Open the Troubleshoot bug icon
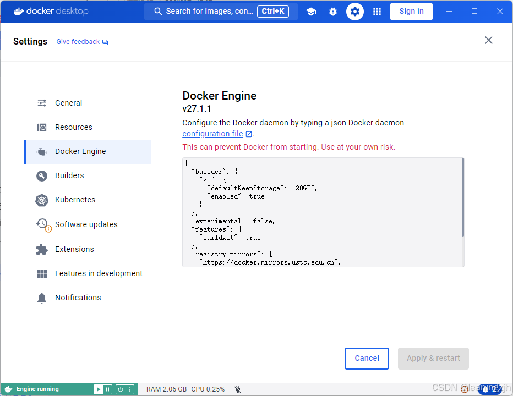The width and height of the screenshot is (513, 396). click(x=332, y=12)
